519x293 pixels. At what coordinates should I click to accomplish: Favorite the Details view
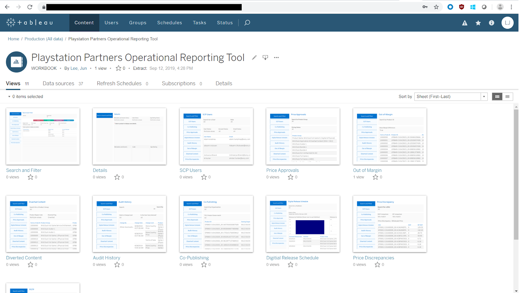click(x=117, y=177)
